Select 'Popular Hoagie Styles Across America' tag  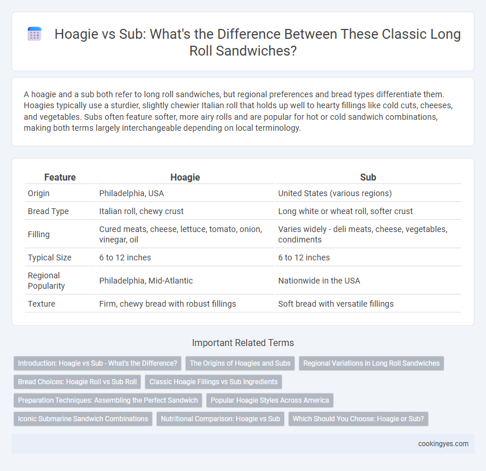[x=270, y=400]
